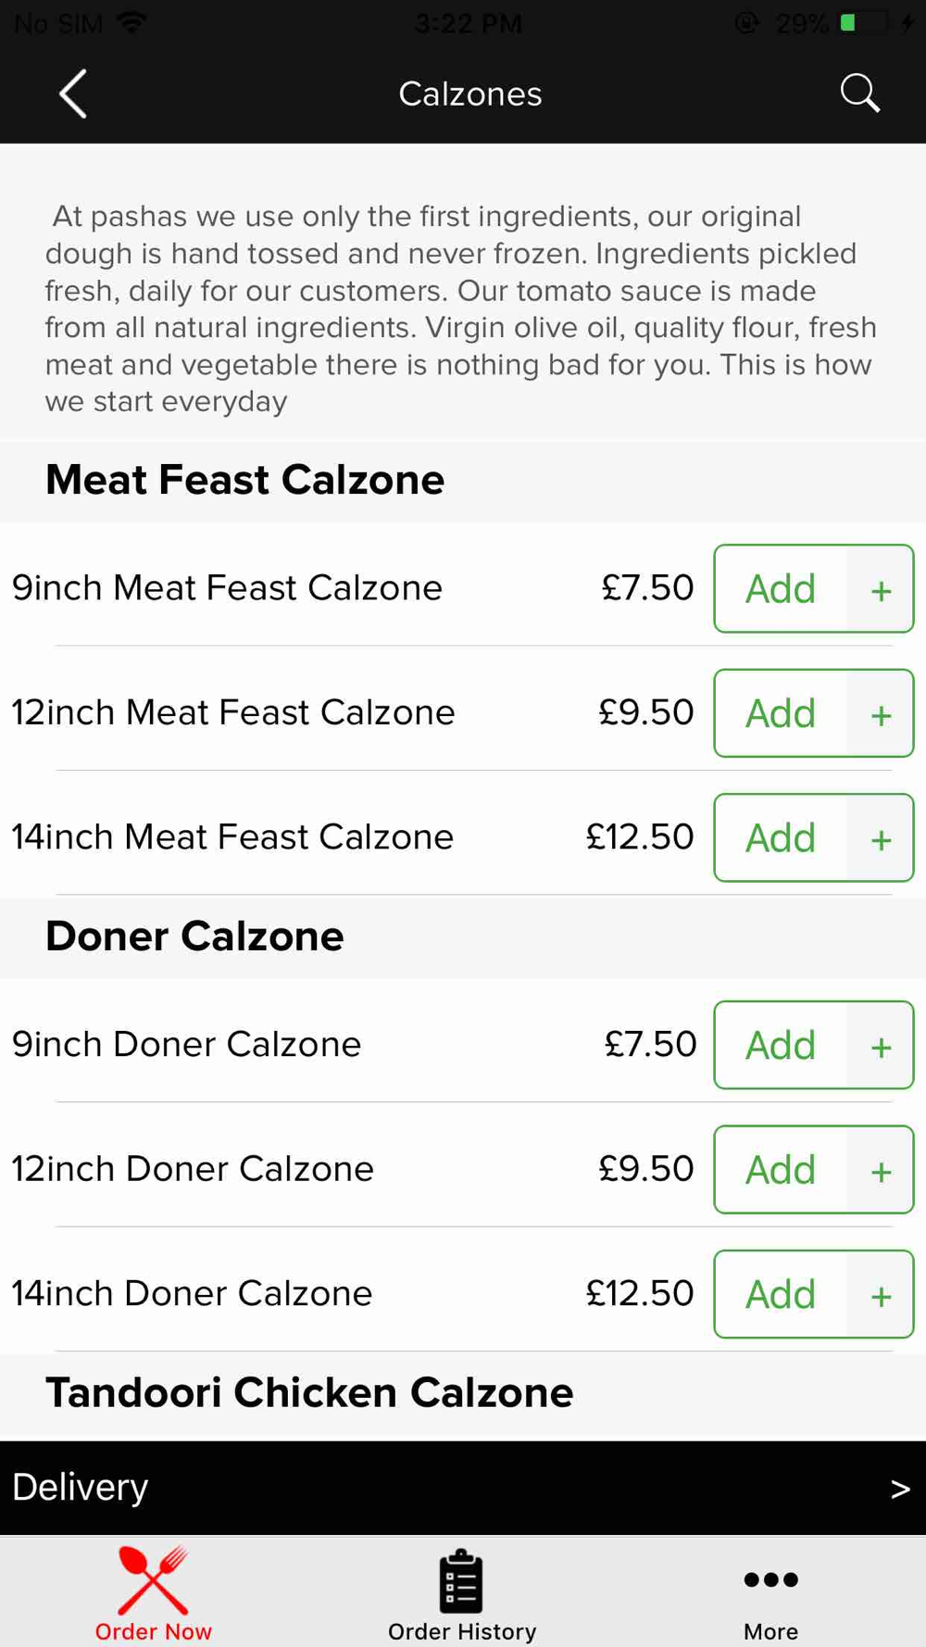Tap the Calzones page title
The width and height of the screenshot is (926, 1647).
click(470, 94)
